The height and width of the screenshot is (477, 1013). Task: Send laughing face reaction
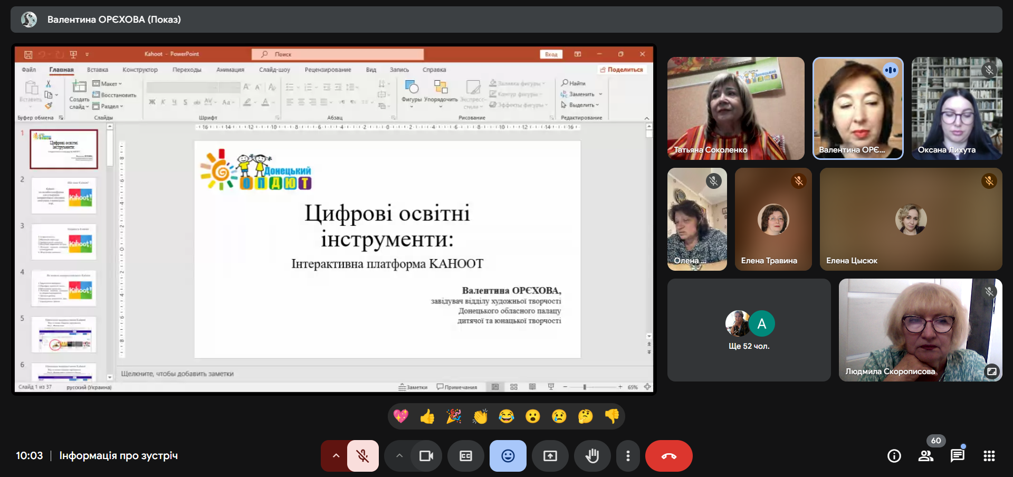click(x=506, y=416)
